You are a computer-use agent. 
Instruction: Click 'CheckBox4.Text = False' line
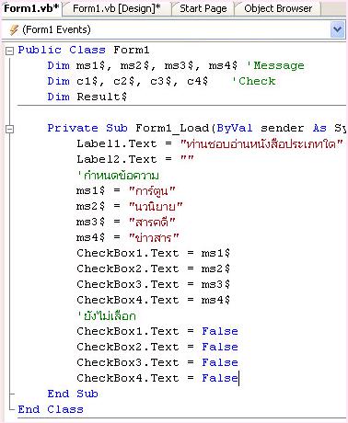157,378
